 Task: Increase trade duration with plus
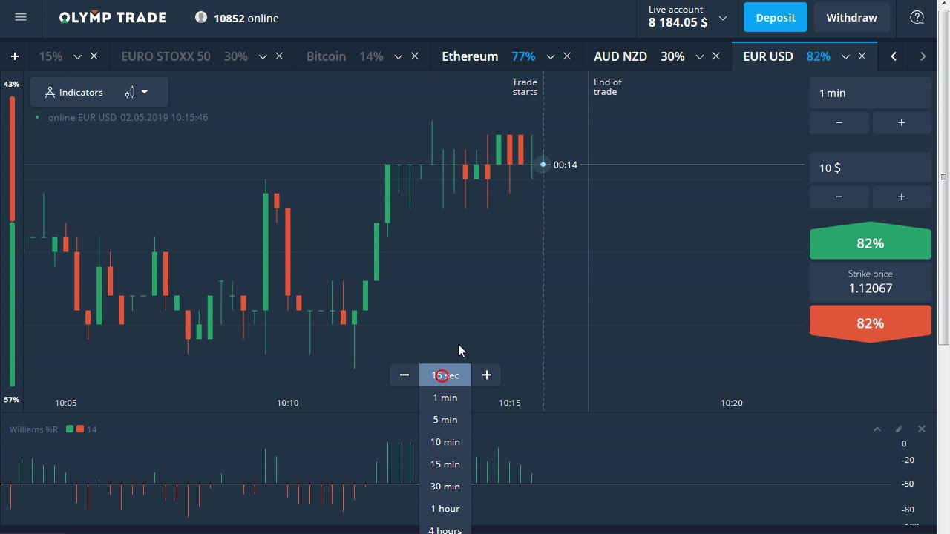(902, 122)
